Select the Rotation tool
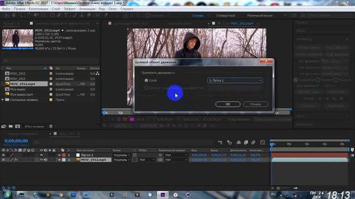 [29, 15]
